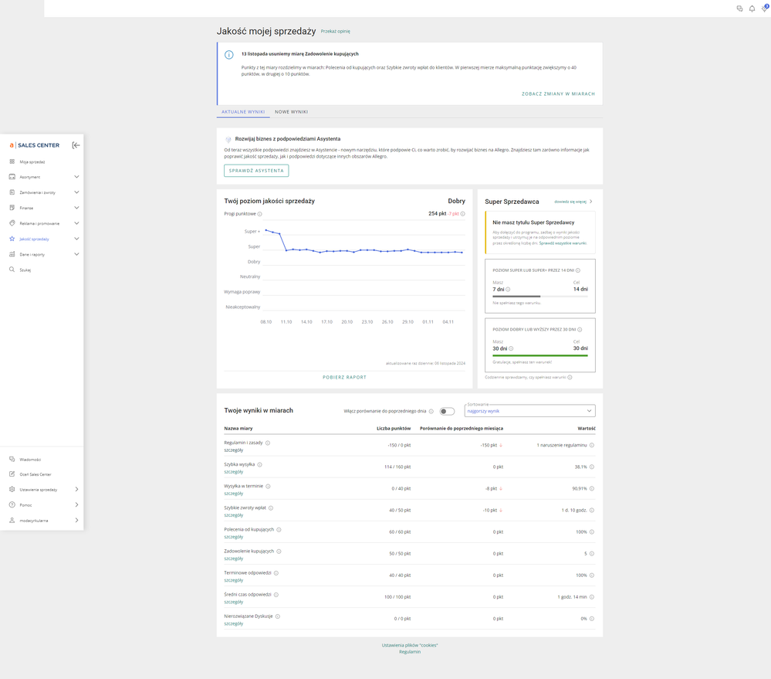Image resolution: width=771 pixels, height=679 pixels.
Task: Switch to the Aktualne wyniki tab
Action: coord(243,112)
